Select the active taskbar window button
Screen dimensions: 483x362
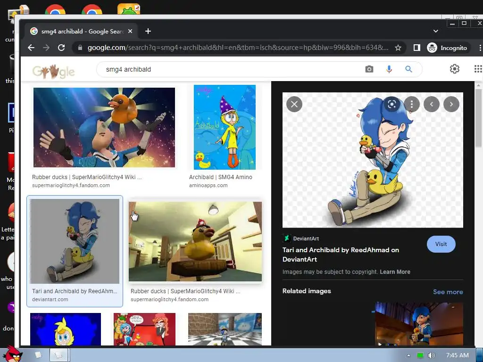[59, 355]
